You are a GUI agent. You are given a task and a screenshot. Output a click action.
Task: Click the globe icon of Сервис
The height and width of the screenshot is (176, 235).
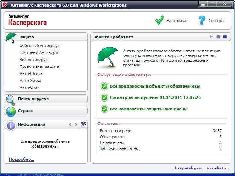coord(11,111)
